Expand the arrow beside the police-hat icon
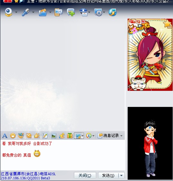This screenshot has width=173, height=181. [x=89, y=12]
